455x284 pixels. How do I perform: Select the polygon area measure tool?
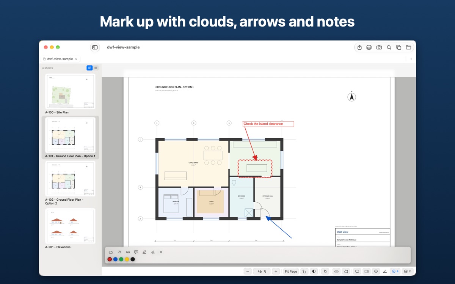point(346,272)
